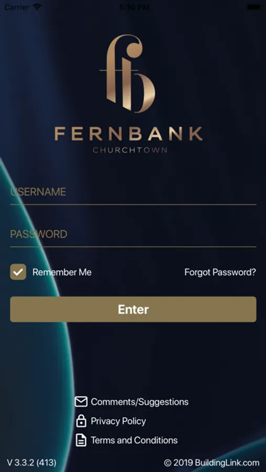Tap the Wi-Fi icon in status bar
This screenshot has width=266, height=472.
(x=38, y=7)
